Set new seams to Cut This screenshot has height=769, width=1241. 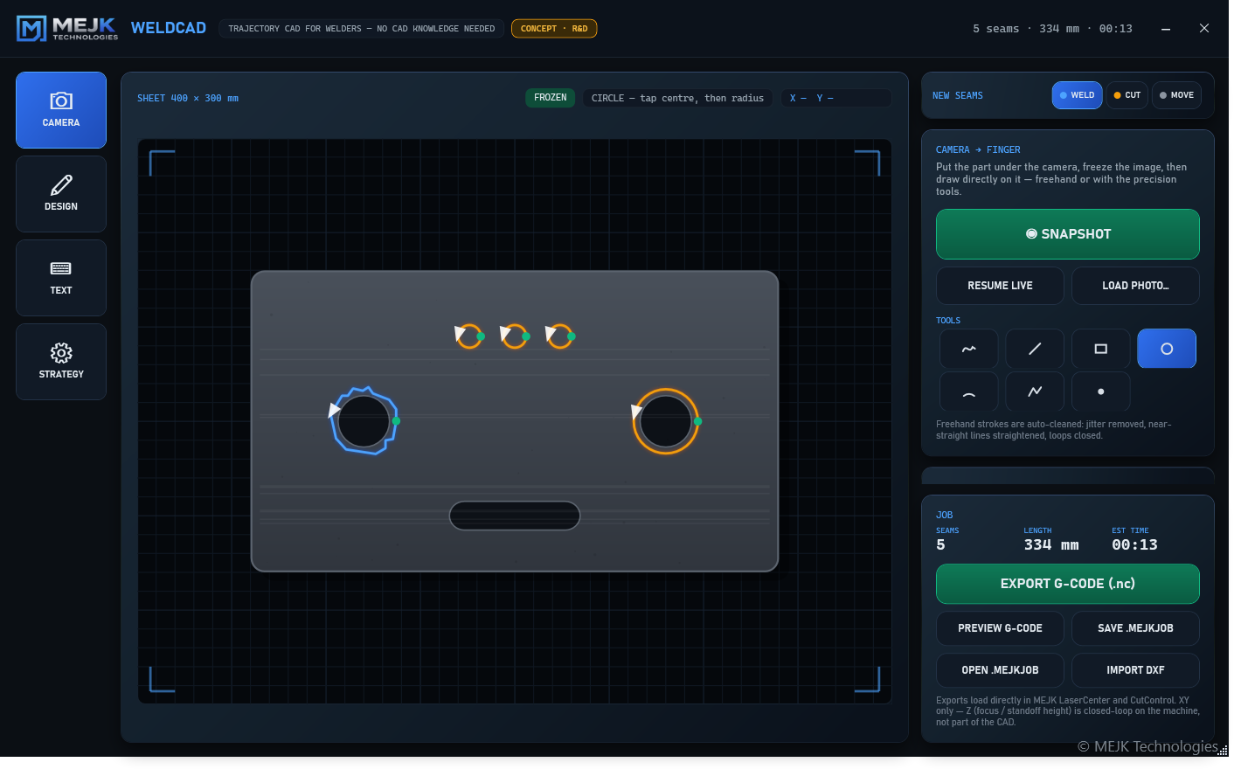pos(1127,95)
